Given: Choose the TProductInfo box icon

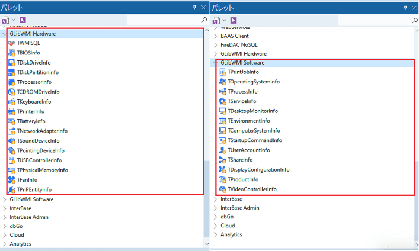Looking at the screenshot, I should pyautogui.click(x=222, y=179).
